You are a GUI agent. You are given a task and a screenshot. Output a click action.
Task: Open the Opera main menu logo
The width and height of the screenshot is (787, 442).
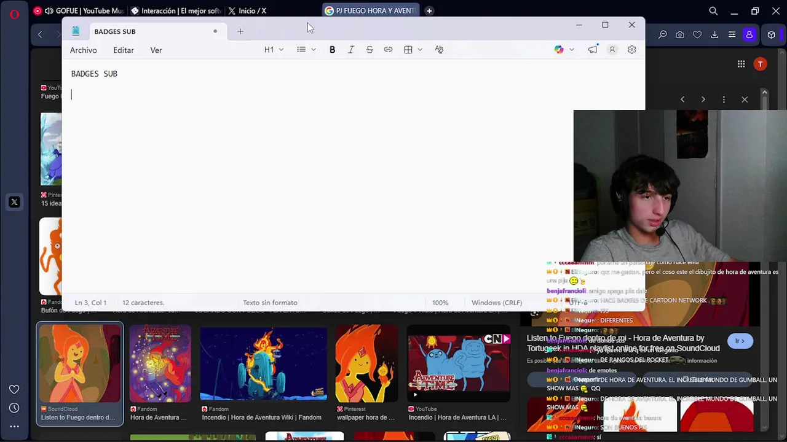click(x=14, y=14)
